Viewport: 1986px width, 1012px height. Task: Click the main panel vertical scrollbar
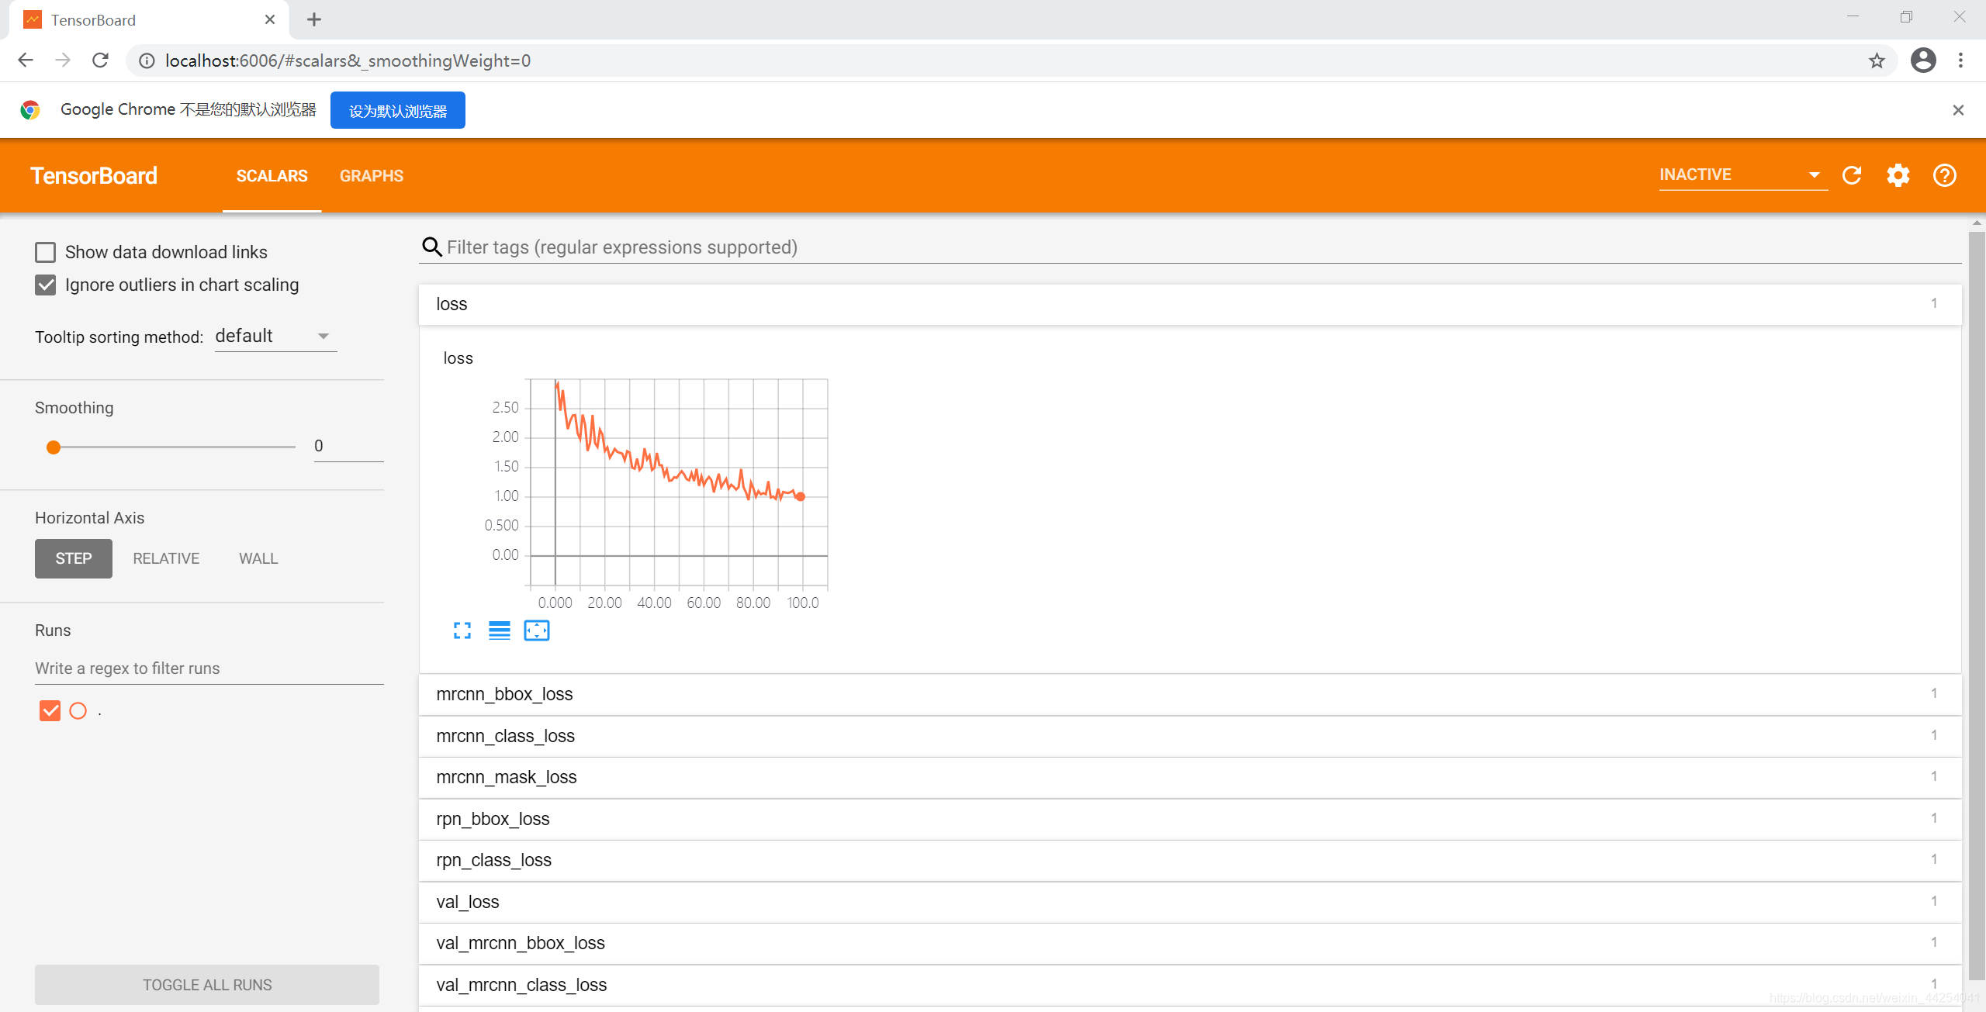1977,605
